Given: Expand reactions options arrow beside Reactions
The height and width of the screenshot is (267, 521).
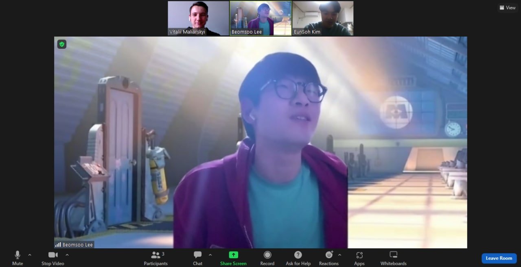Looking at the screenshot, I should [339, 255].
